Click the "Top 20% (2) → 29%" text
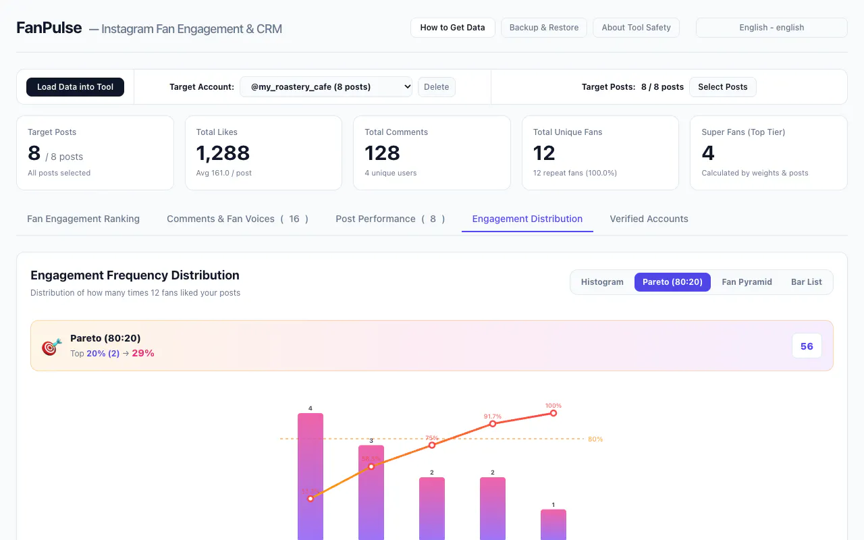This screenshot has height=540, width=864. (x=112, y=353)
